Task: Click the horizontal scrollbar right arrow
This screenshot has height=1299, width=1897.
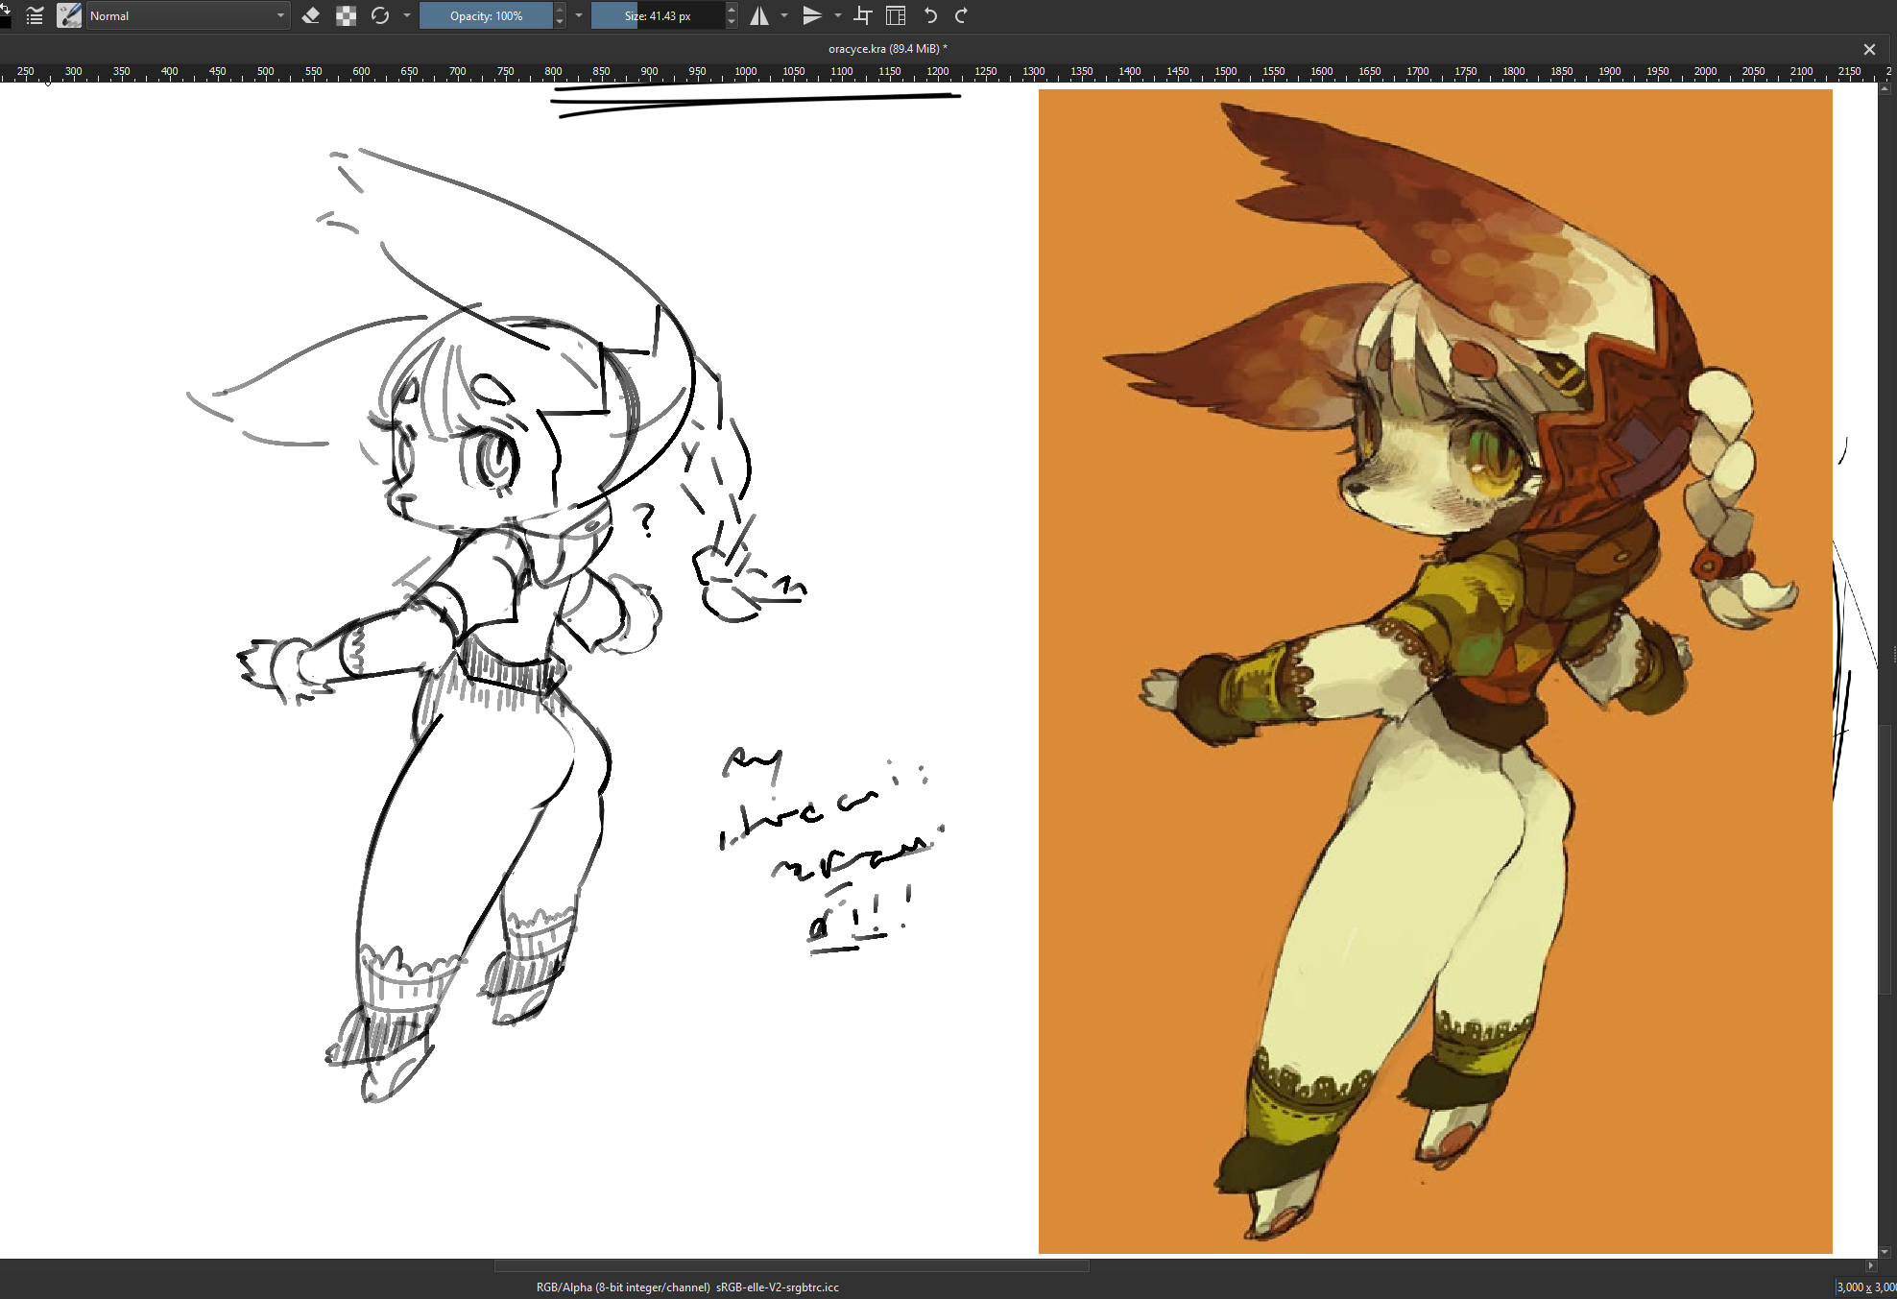Action: pyautogui.click(x=1870, y=1265)
